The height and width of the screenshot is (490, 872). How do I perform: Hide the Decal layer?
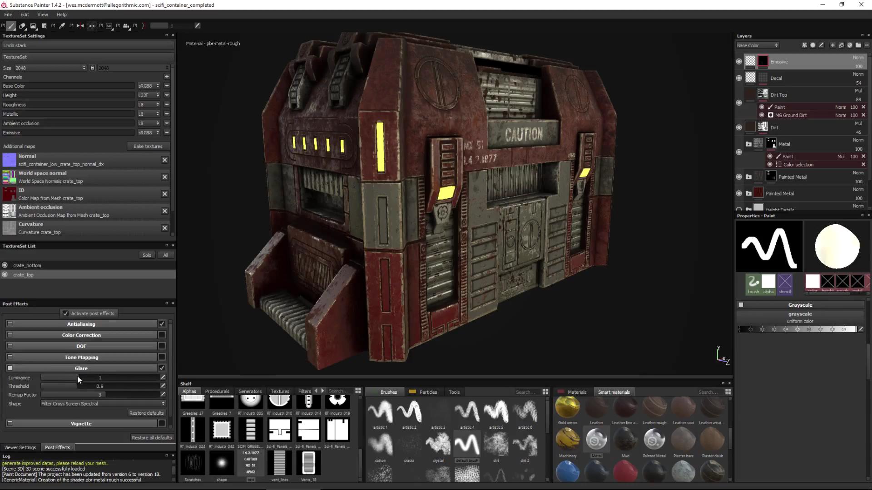click(x=739, y=78)
